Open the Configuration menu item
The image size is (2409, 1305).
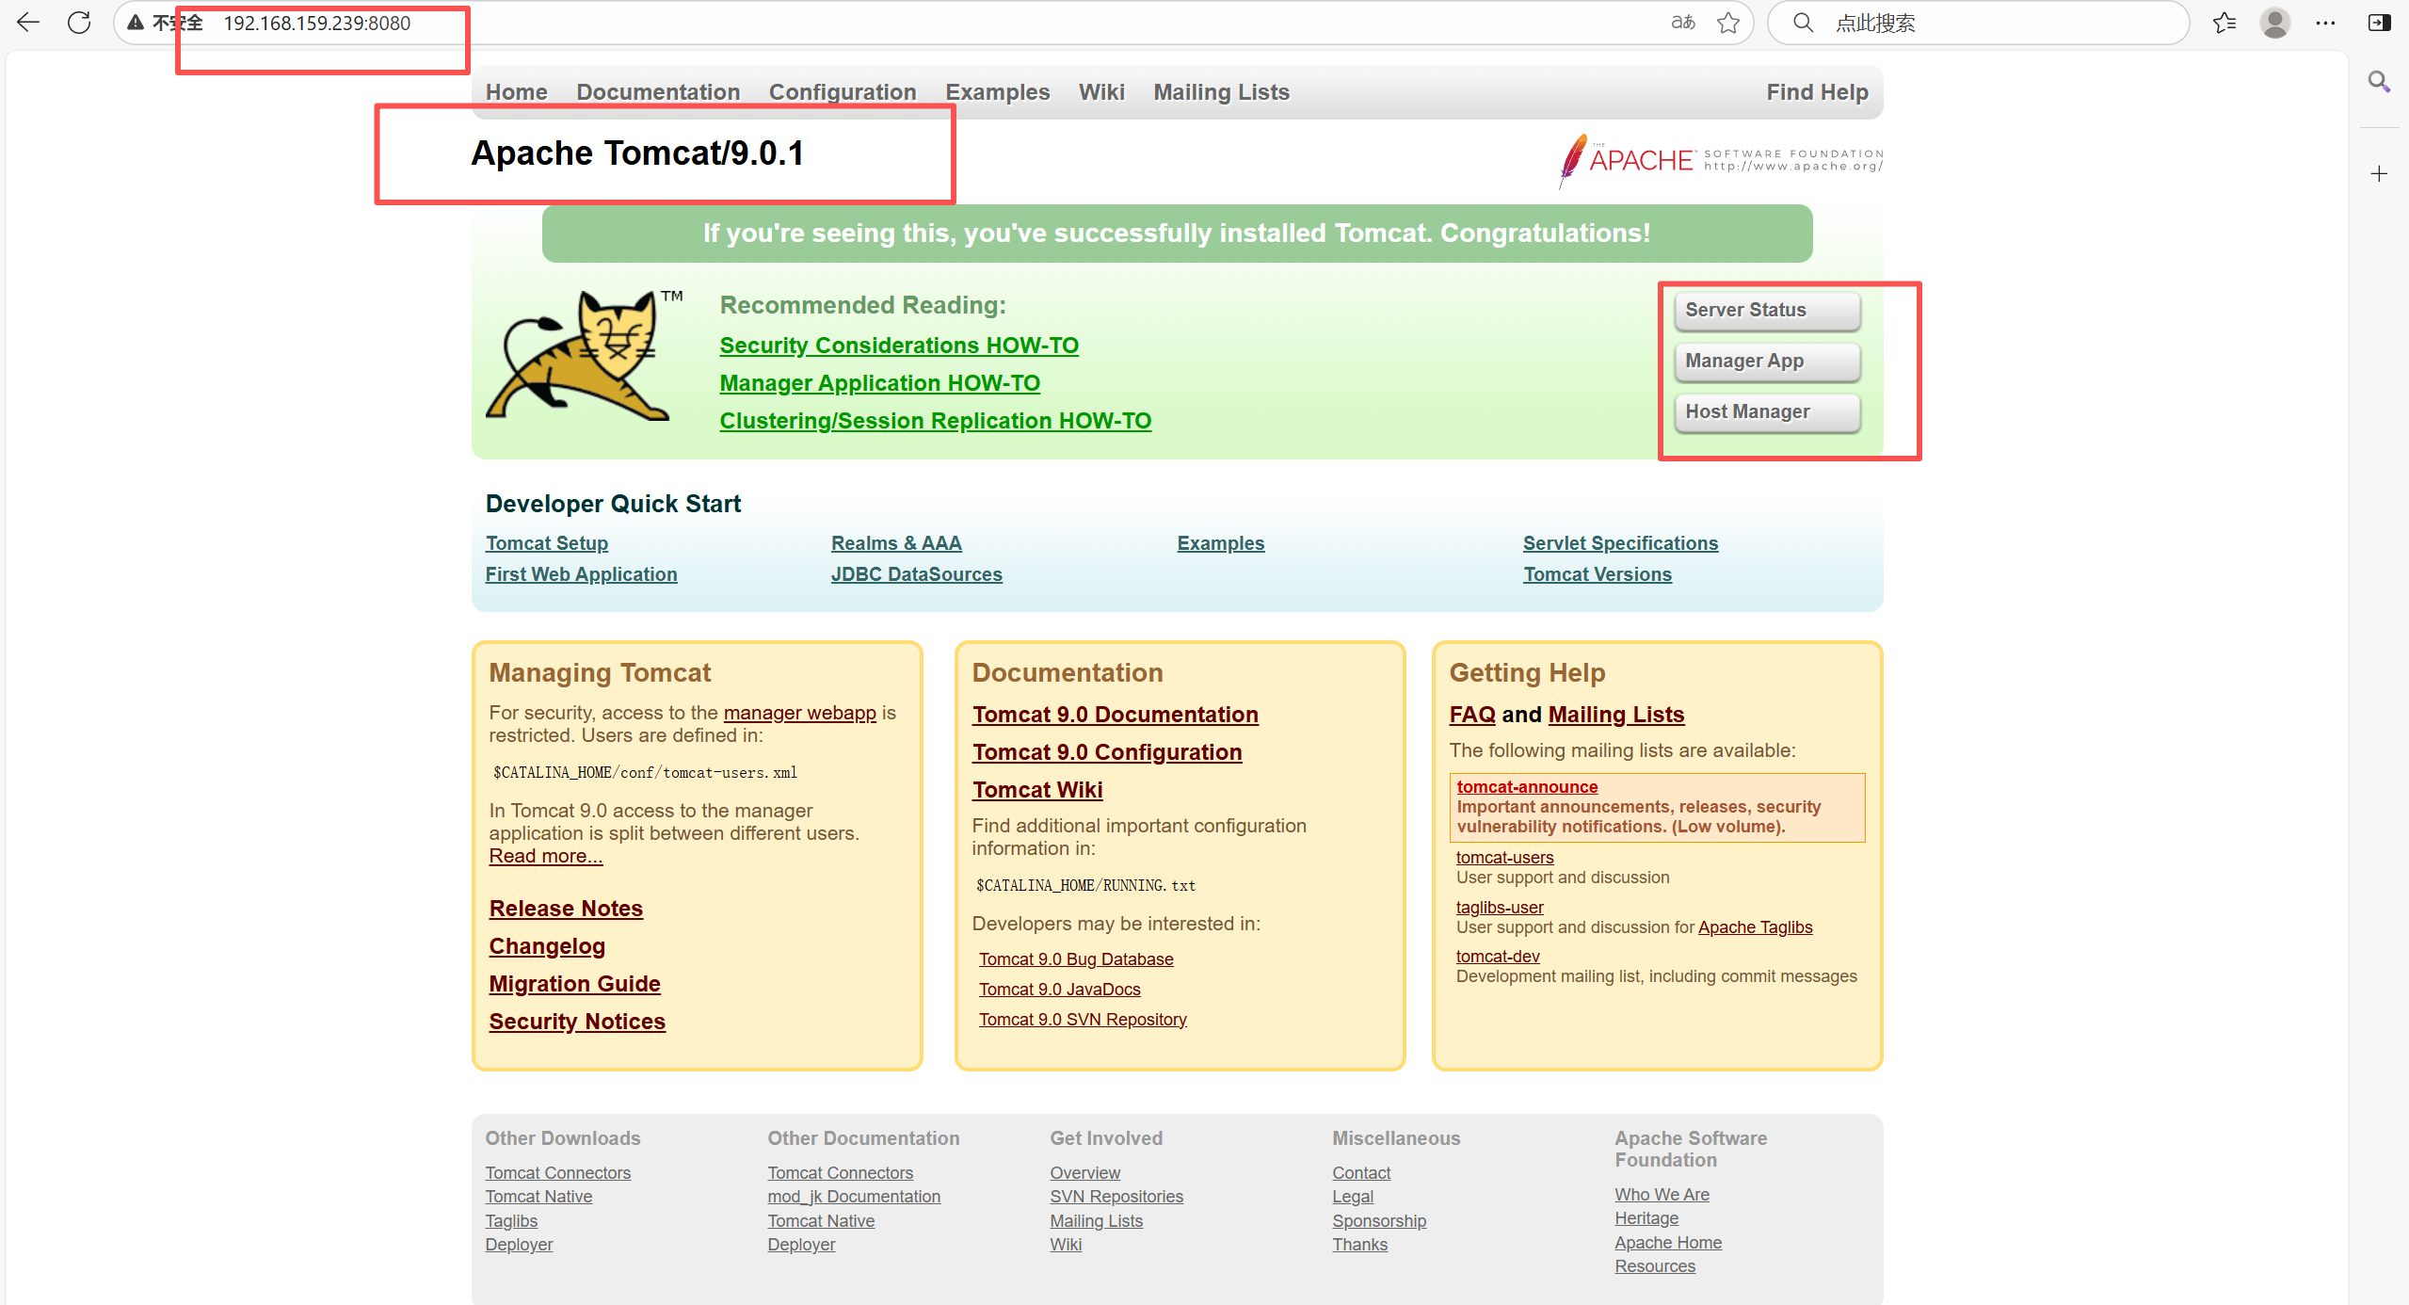(x=842, y=91)
